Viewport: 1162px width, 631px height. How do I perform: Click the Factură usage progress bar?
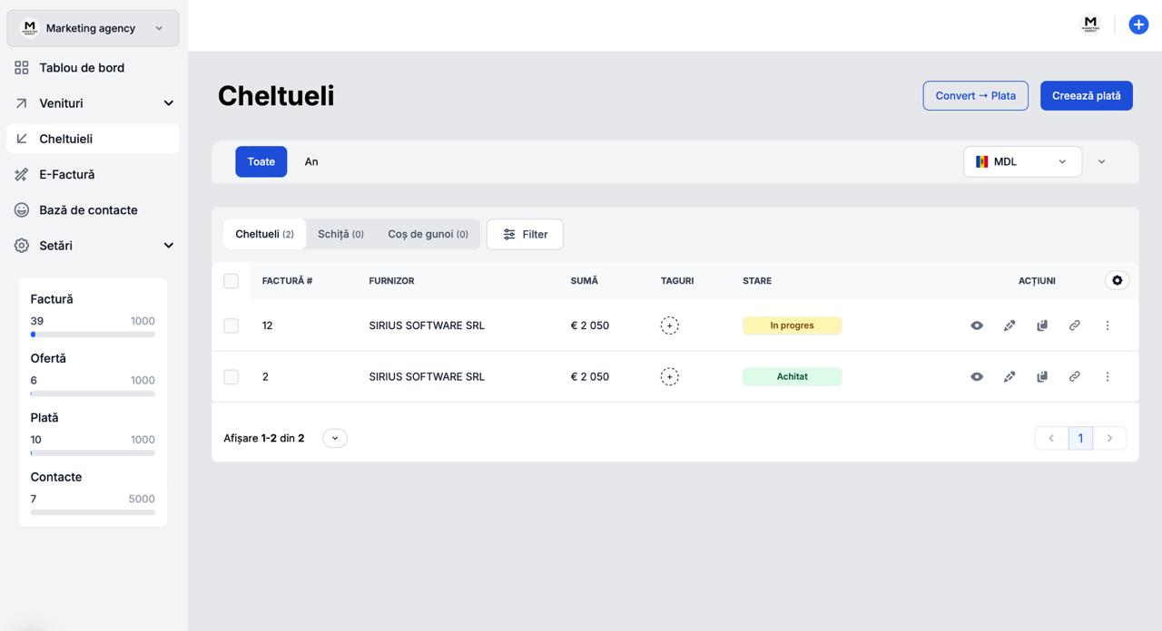click(93, 335)
